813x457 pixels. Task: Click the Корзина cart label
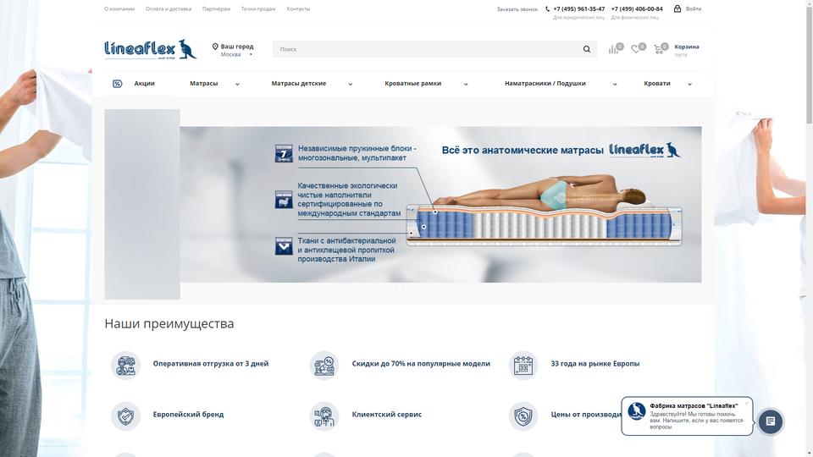[687, 47]
